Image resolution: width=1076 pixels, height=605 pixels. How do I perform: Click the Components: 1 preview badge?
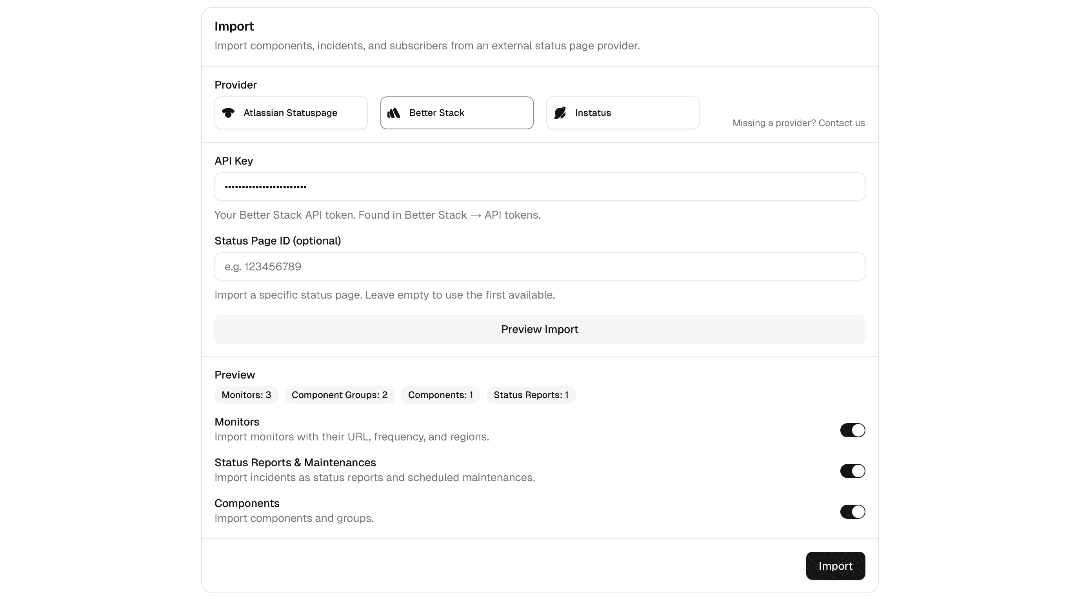click(441, 395)
